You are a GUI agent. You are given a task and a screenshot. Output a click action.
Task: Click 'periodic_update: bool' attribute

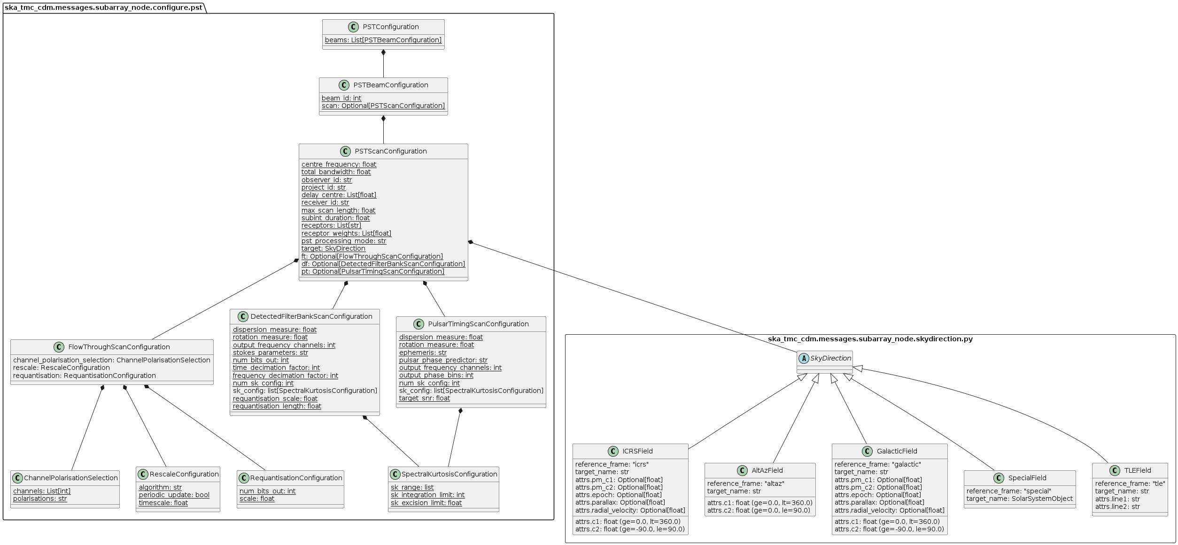(x=174, y=495)
